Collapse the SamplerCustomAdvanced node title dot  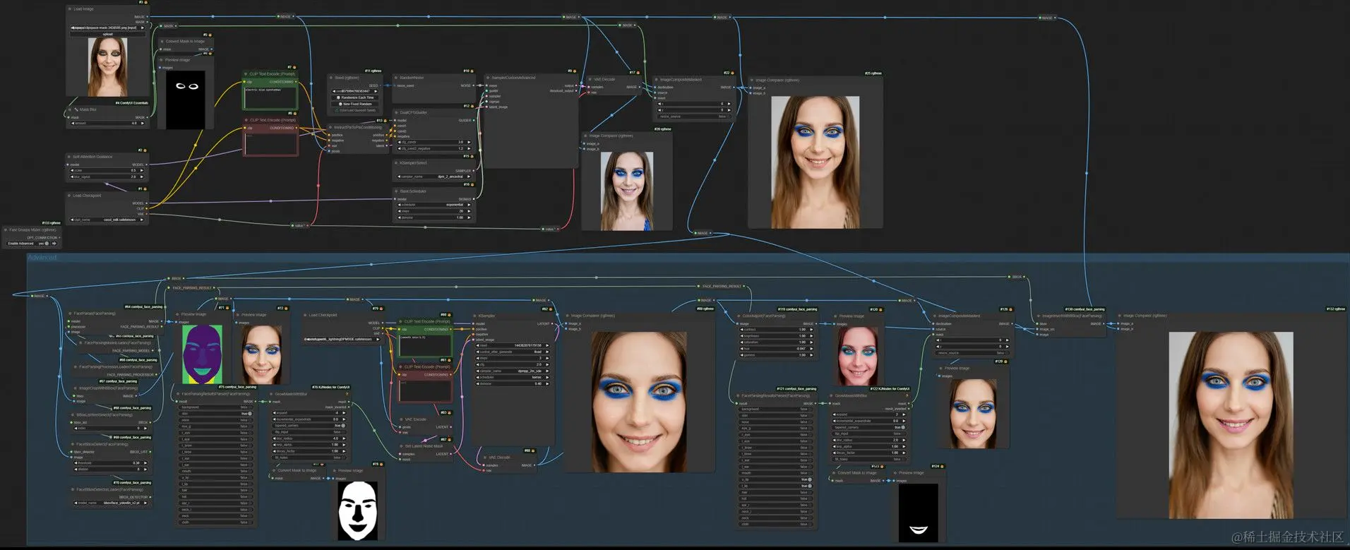[488, 78]
